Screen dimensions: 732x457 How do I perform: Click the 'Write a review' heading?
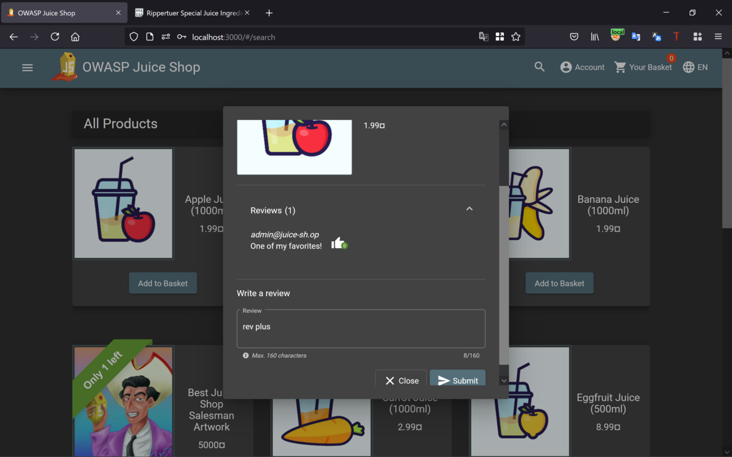coord(264,293)
